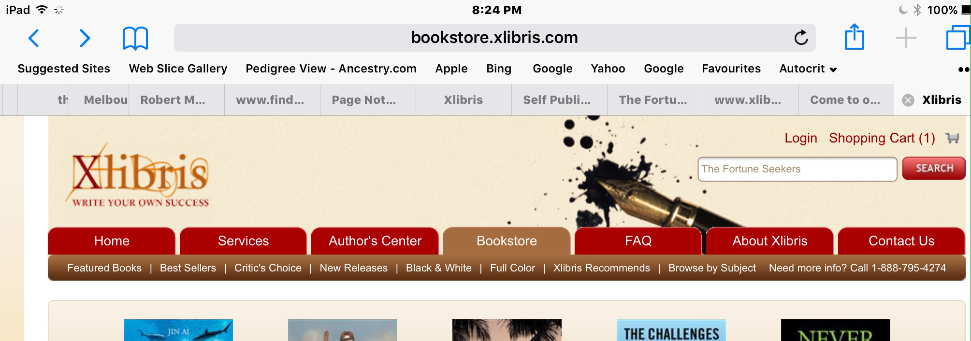The height and width of the screenshot is (341, 971).
Task: Open the Login link
Action: pyautogui.click(x=800, y=138)
